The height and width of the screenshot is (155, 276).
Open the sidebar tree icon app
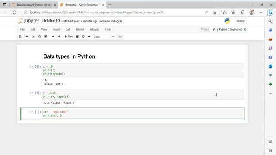tap(270, 84)
